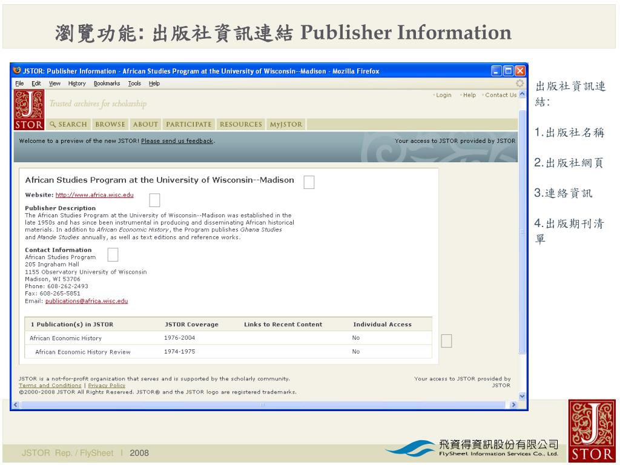620x465 pixels.
Task: Click the Login link
Action: (x=444, y=95)
